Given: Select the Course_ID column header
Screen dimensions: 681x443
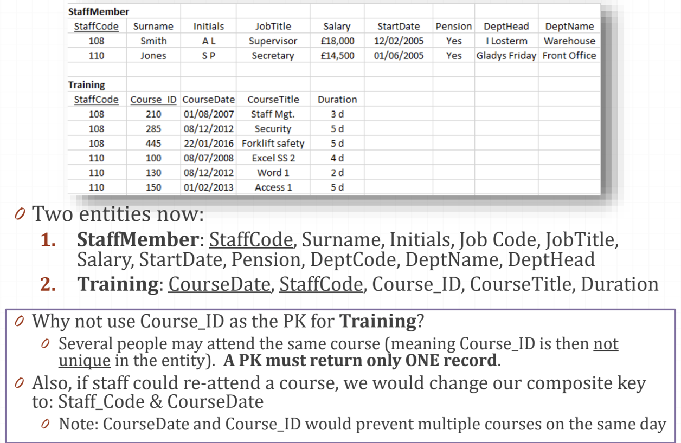Looking at the screenshot, I should point(153,99).
